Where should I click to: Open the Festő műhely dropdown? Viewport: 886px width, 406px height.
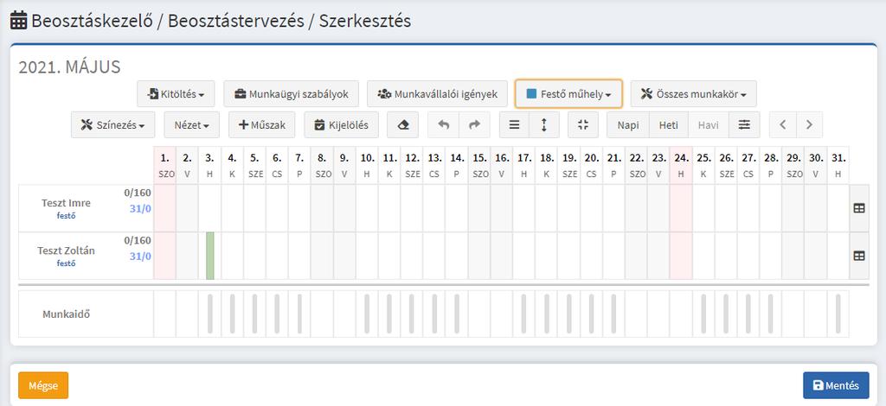click(x=568, y=94)
